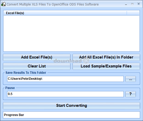Focus the Pause value field showing 0.5
Image resolution: width=143 pixels, height=121 pixels.
click(65, 94)
